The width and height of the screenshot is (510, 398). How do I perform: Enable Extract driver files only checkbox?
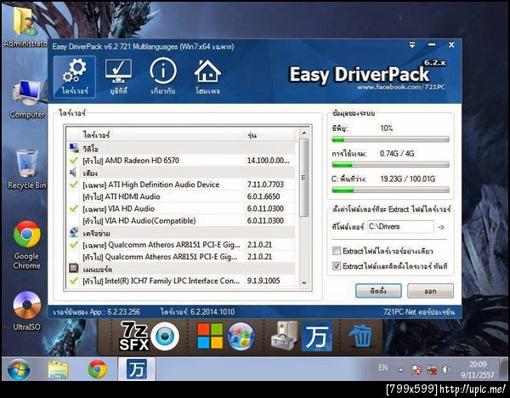click(337, 251)
